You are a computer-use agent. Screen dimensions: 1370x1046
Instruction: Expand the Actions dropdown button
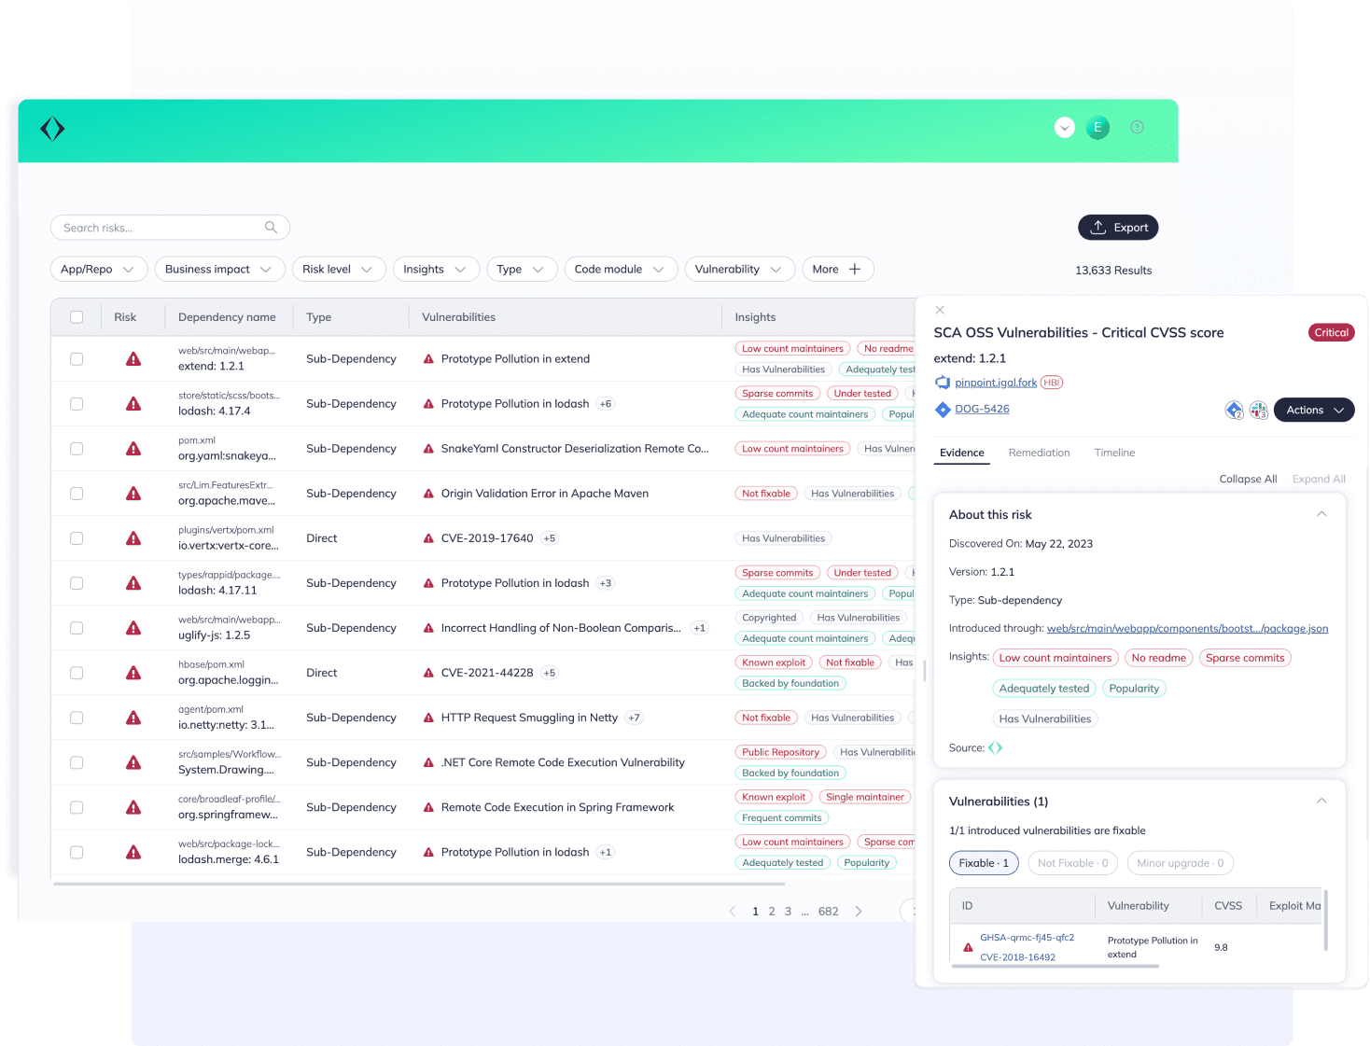point(1313,411)
